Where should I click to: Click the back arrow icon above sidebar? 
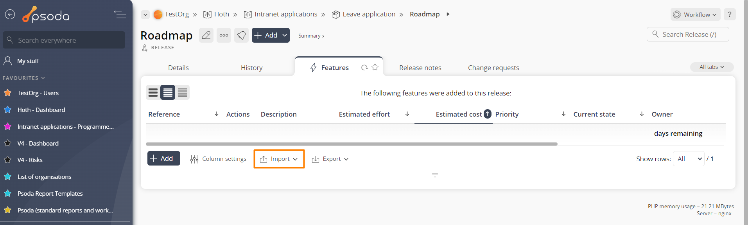pyautogui.click(x=10, y=14)
